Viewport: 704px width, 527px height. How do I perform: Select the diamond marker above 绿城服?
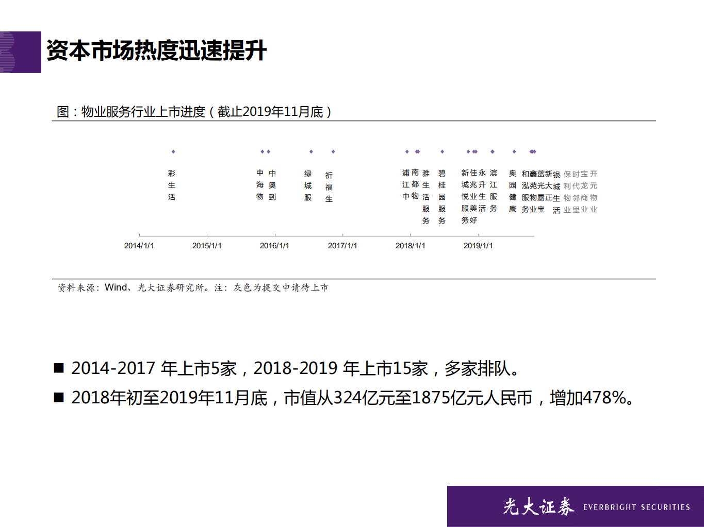click(x=310, y=152)
